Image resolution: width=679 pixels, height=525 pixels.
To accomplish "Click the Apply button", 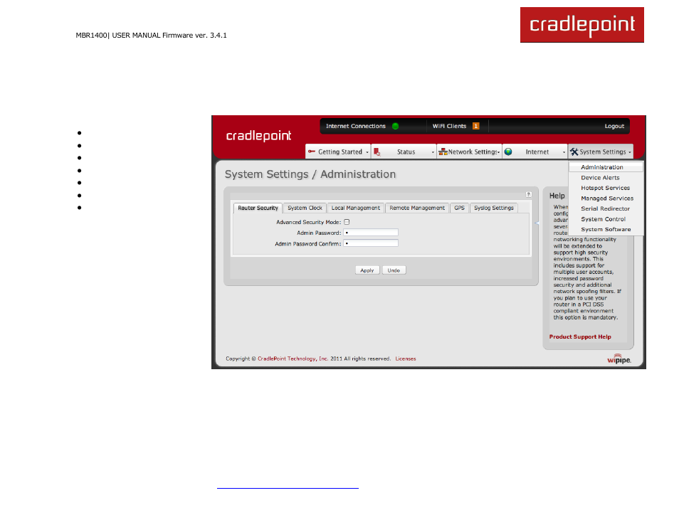I will (367, 270).
